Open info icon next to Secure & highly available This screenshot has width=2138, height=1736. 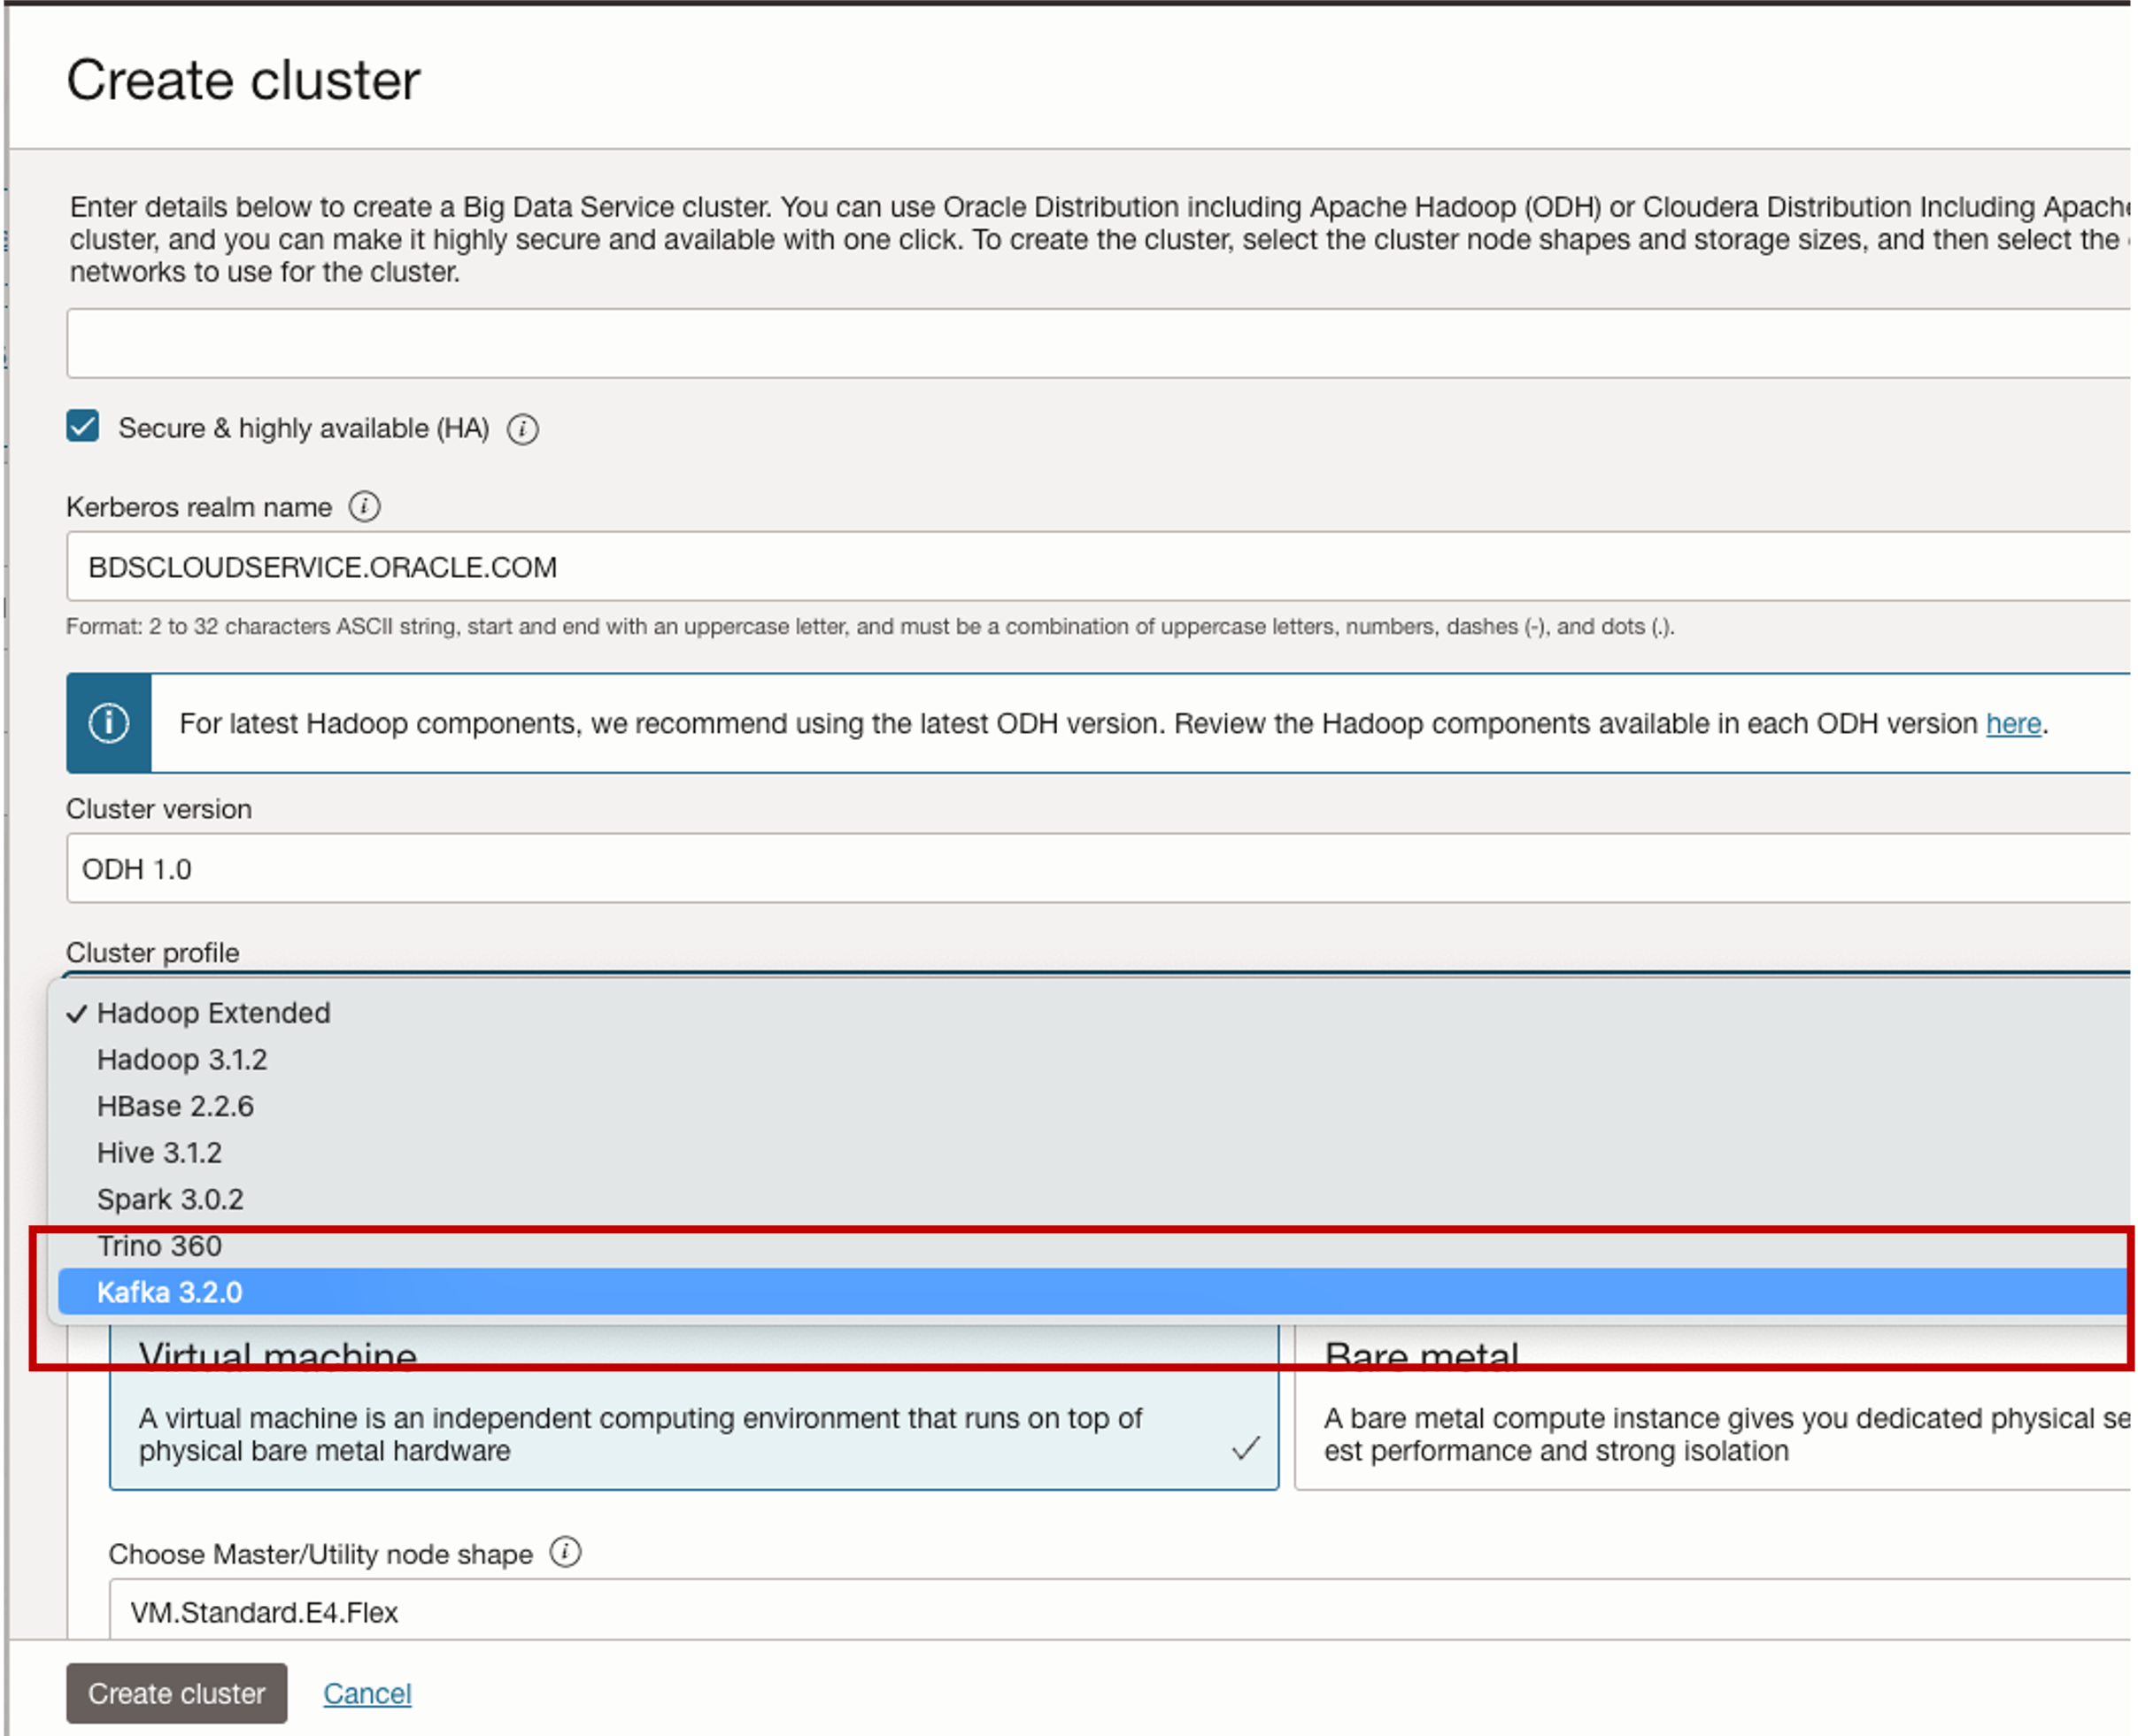pos(522,429)
